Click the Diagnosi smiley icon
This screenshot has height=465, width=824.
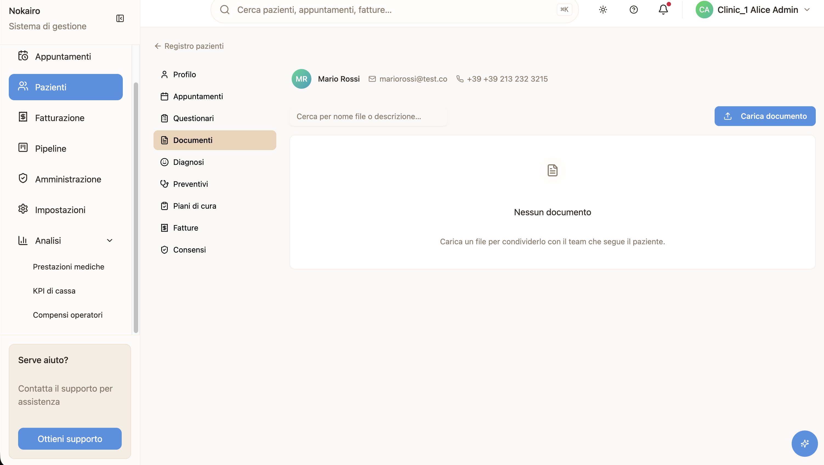[164, 162]
